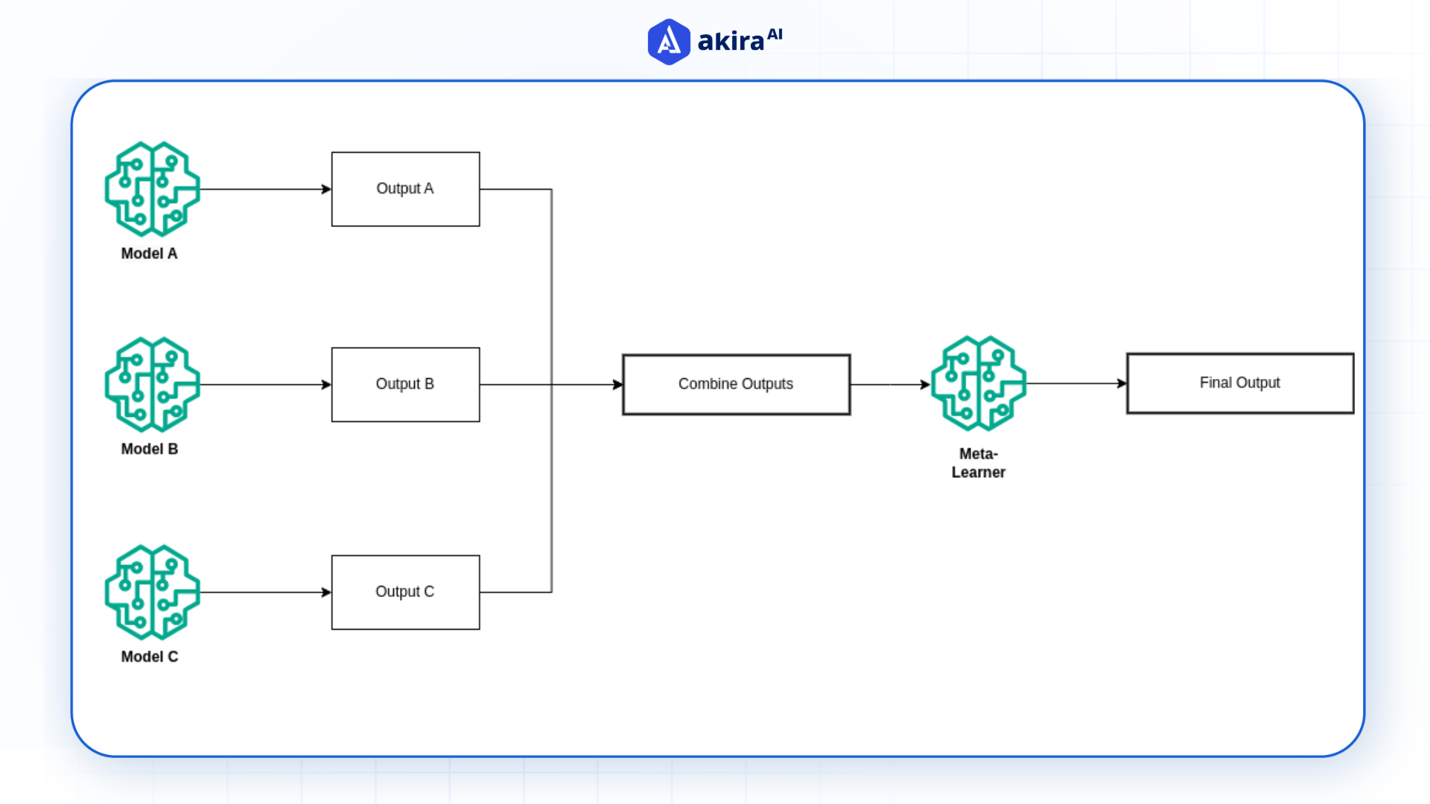Screen dimensions: 1430x804
Task: Click the Output C box
Action: 405,592
